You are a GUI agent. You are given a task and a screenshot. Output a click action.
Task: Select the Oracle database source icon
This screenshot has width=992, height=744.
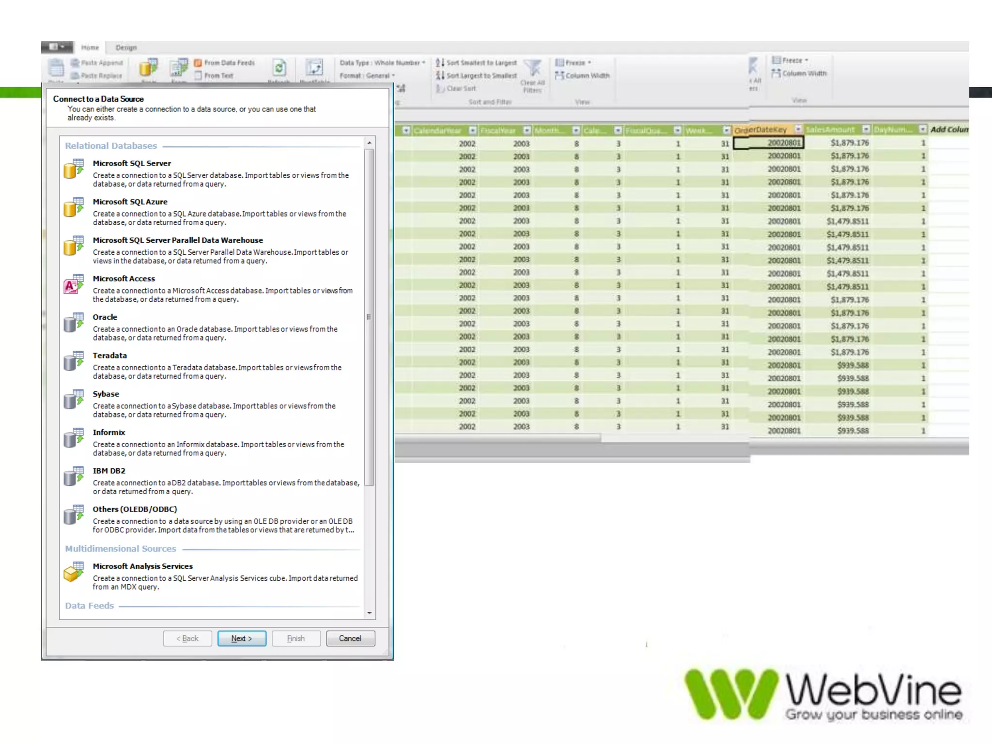click(74, 323)
